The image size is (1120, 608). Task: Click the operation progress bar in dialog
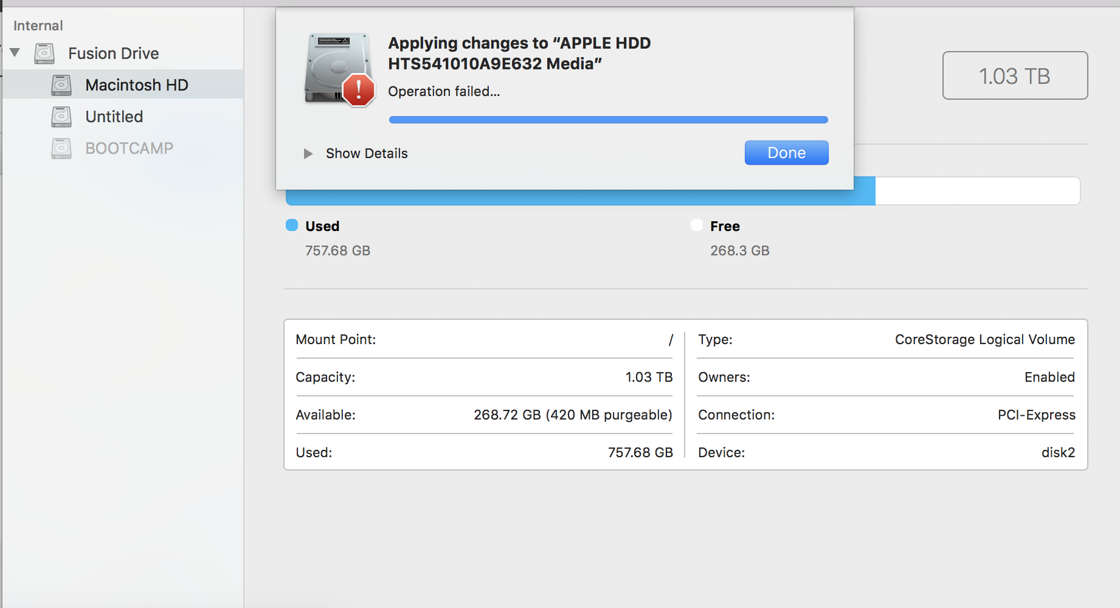point(608,120)
